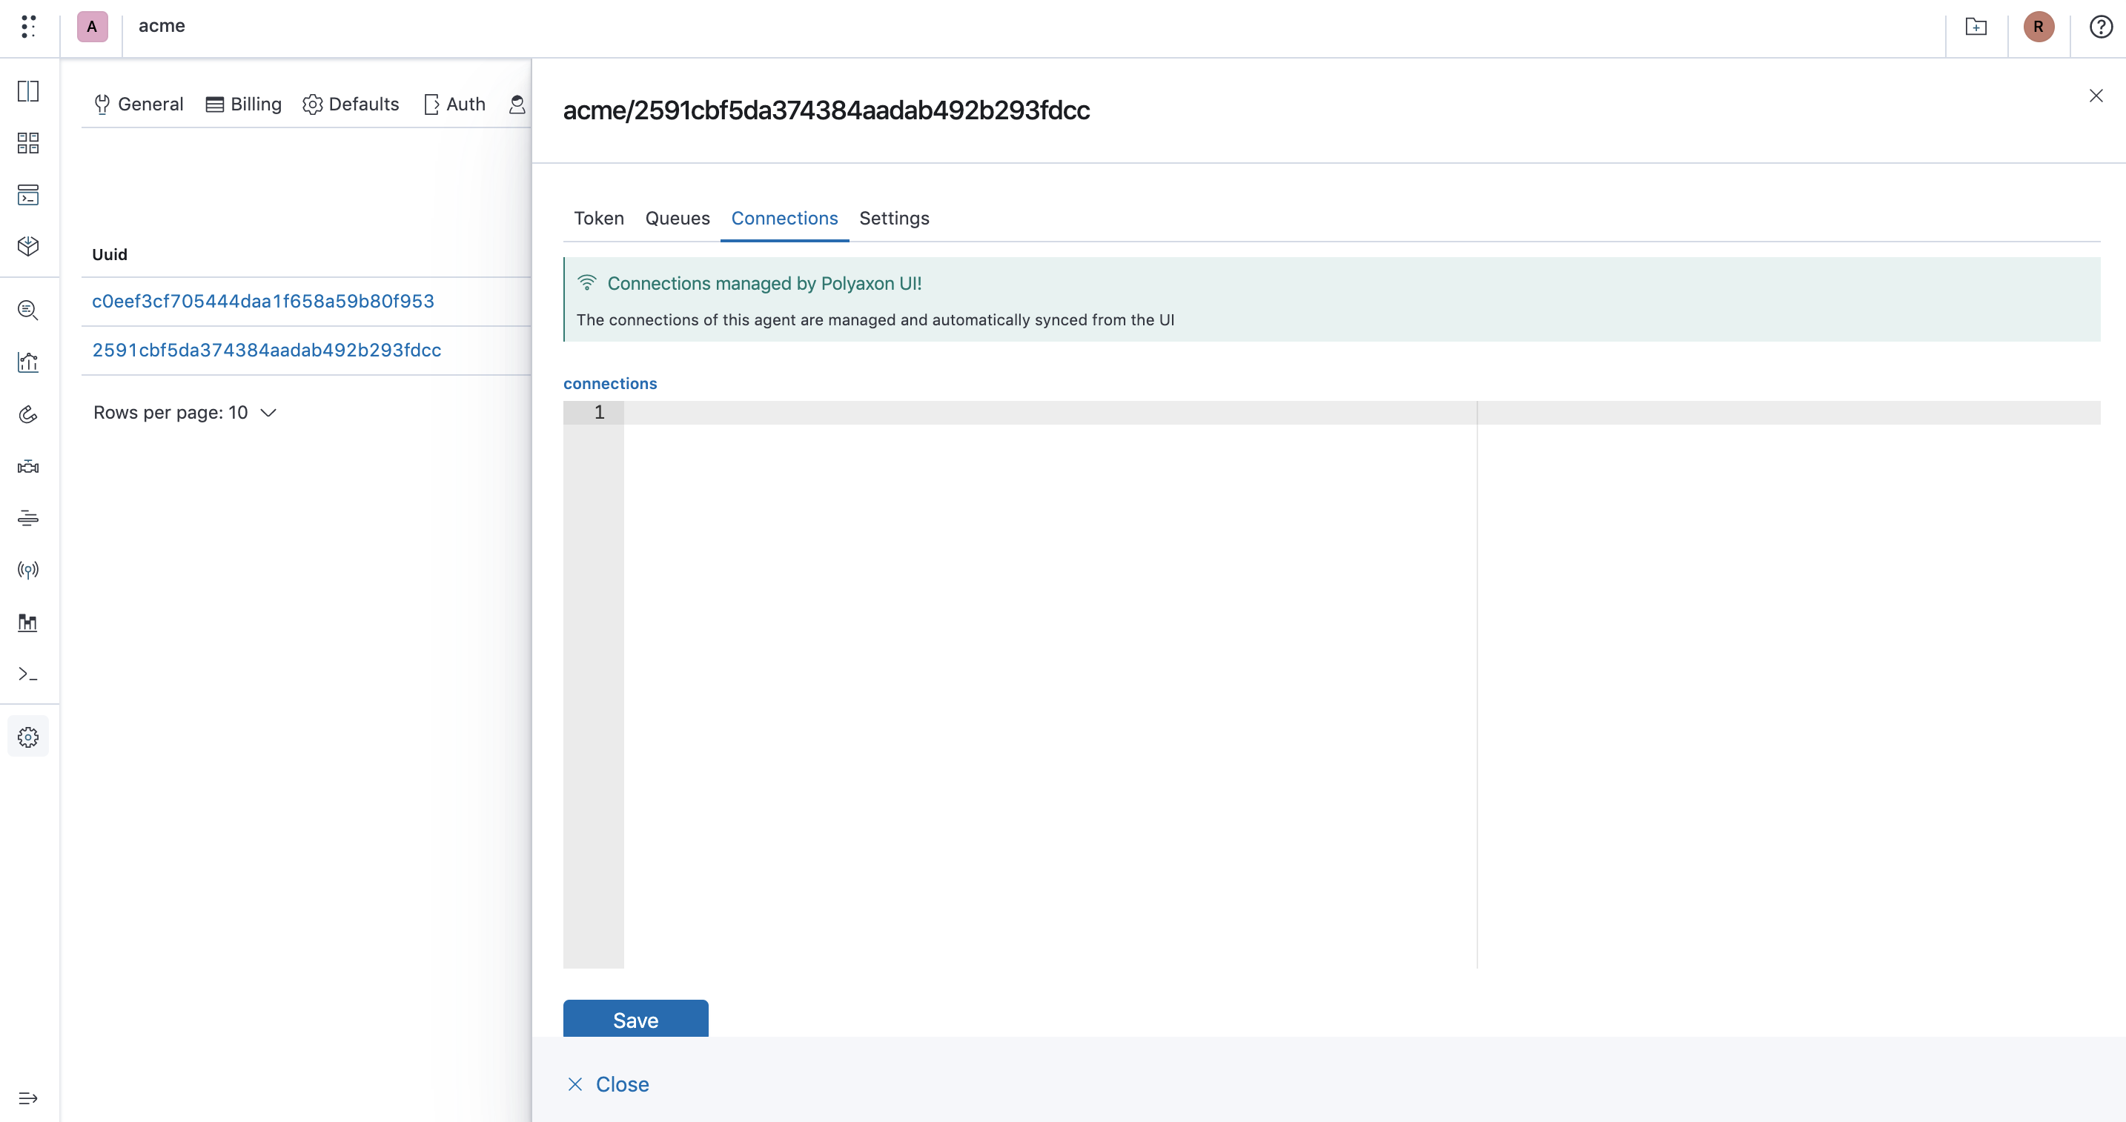Open the app switcher dots menu
2126x1122 pixels.
point(28,27)
